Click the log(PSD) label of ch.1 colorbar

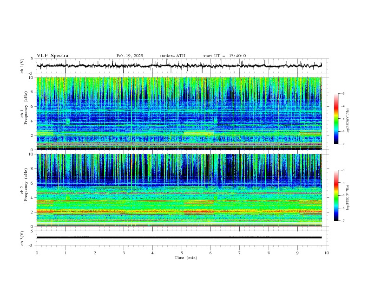(x=348, y=121)
